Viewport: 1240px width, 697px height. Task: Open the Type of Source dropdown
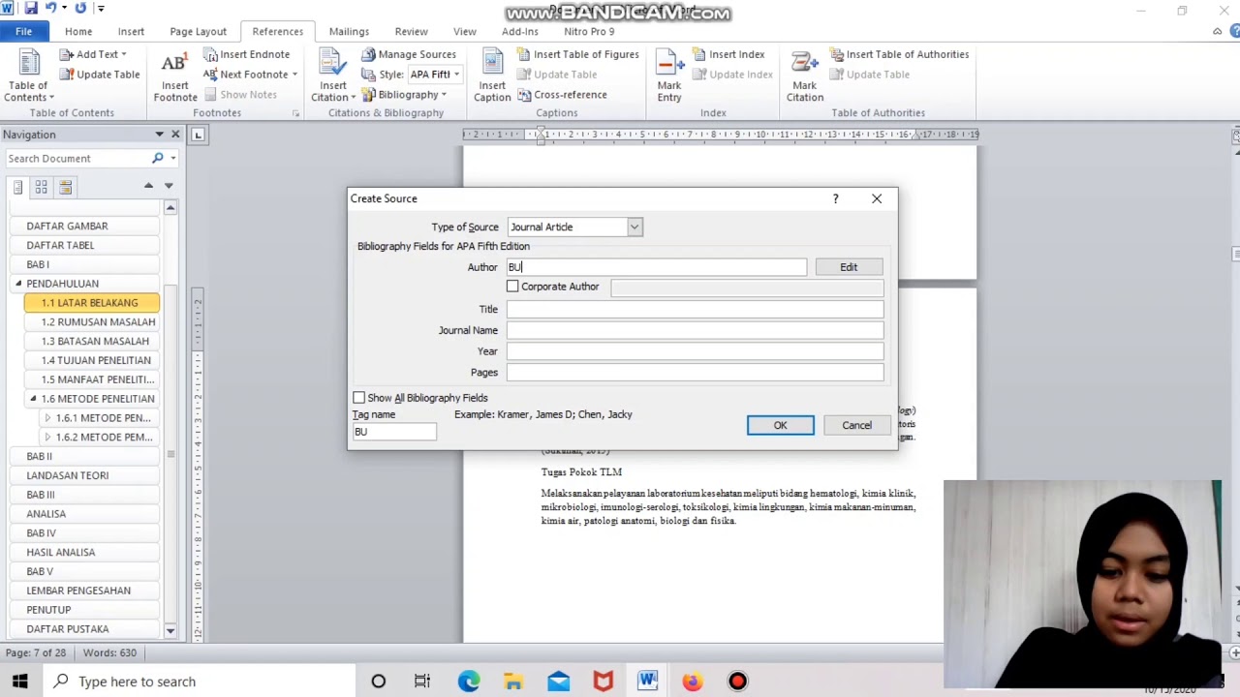point(635,227)
